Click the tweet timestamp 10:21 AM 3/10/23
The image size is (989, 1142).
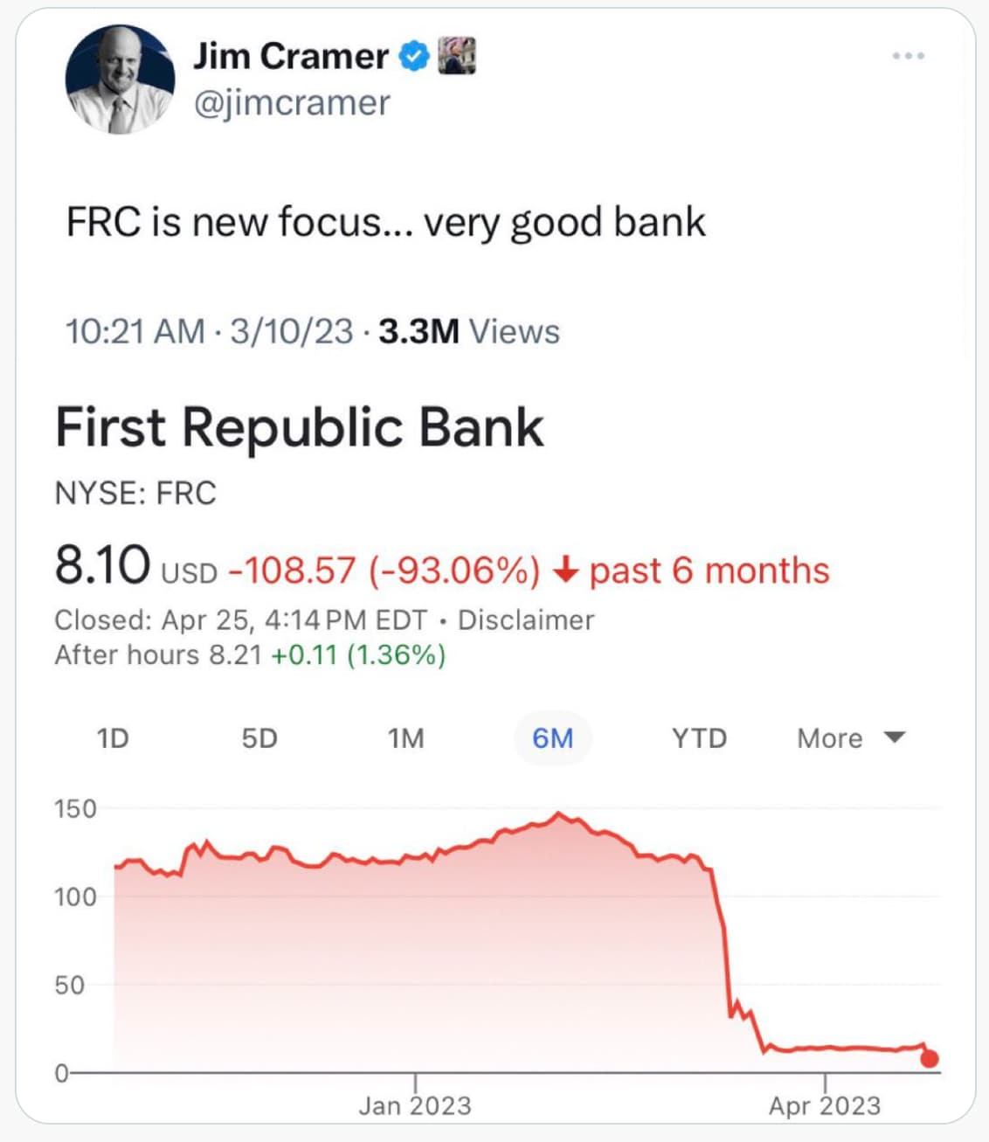[209, 332]
